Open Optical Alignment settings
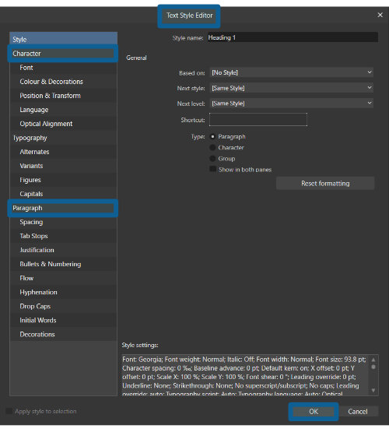Image resolution: width=389 pixels, height=432 pixels. coord(63,124)
